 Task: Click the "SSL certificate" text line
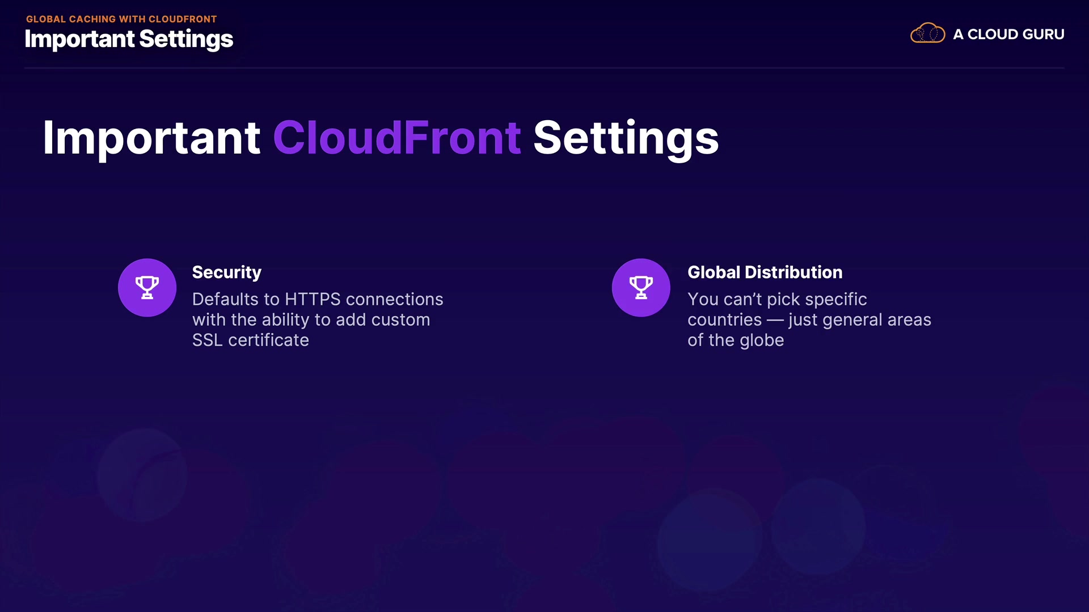pos(250,340)
